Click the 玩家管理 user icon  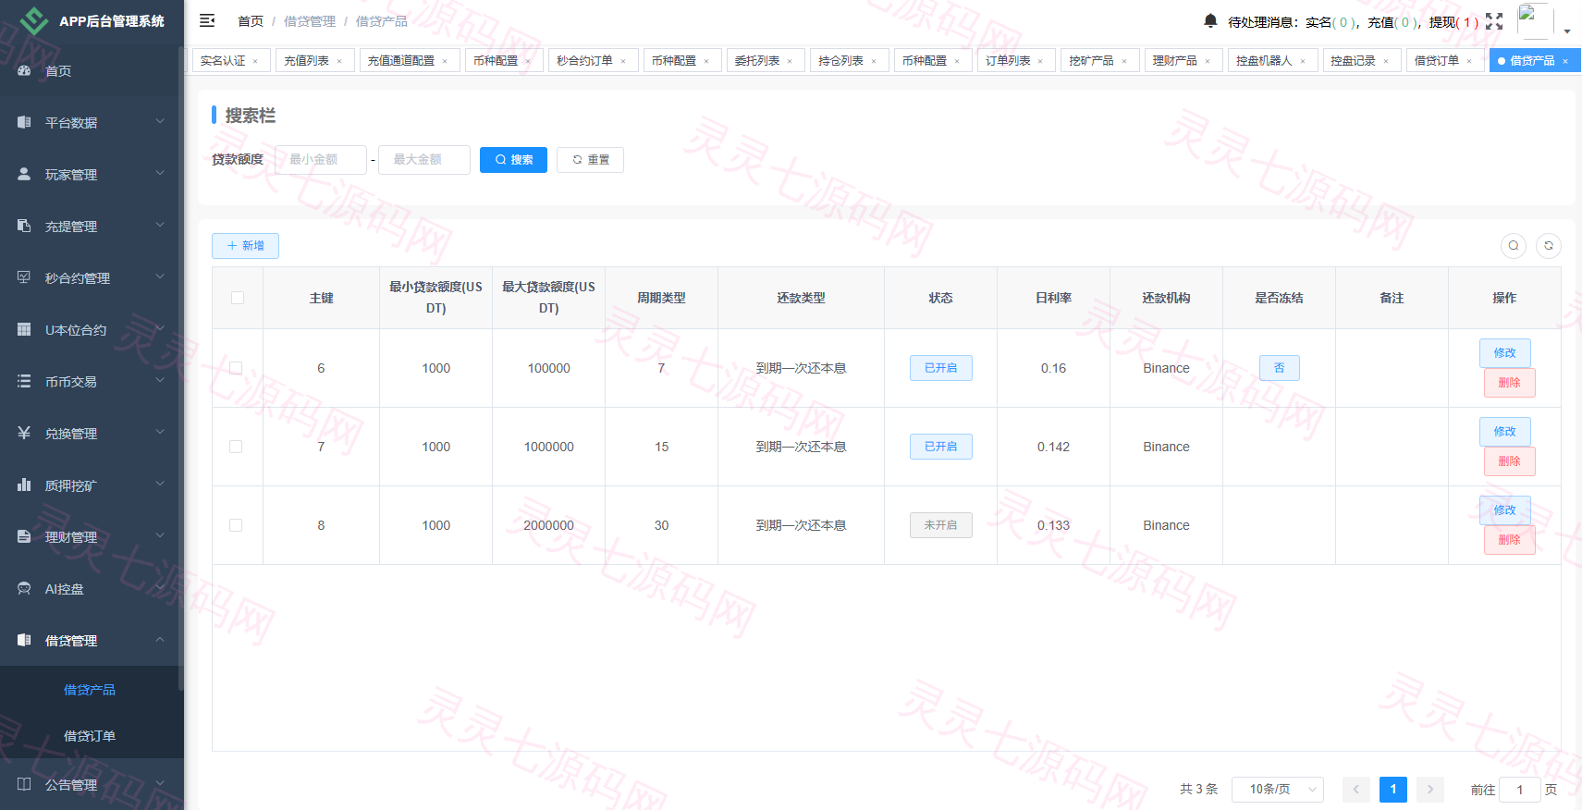24,174
